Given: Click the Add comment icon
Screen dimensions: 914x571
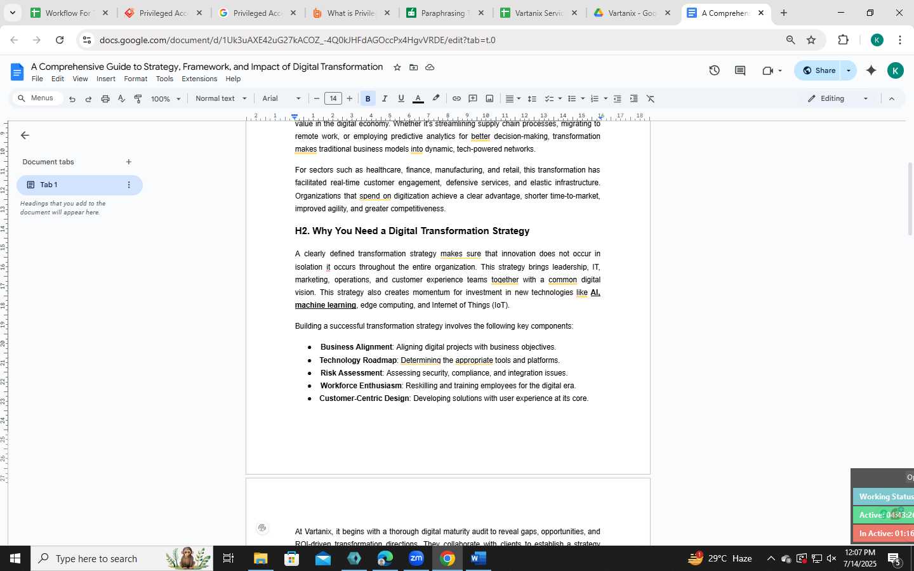Looking at the screenshot, I should tap(473, 98).
